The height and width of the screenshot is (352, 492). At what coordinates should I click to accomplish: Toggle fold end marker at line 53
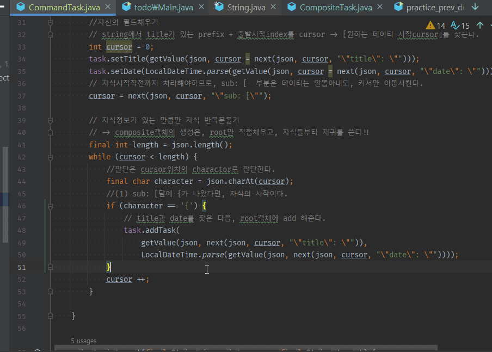click(50, 292)
